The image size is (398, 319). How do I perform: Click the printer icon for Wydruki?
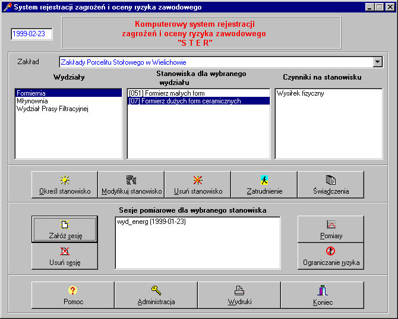click(x=239, y=290)
